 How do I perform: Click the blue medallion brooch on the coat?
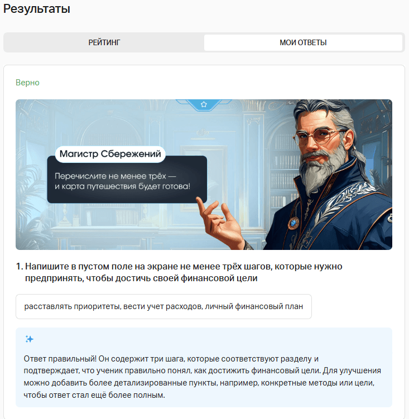tap(293, 223)
